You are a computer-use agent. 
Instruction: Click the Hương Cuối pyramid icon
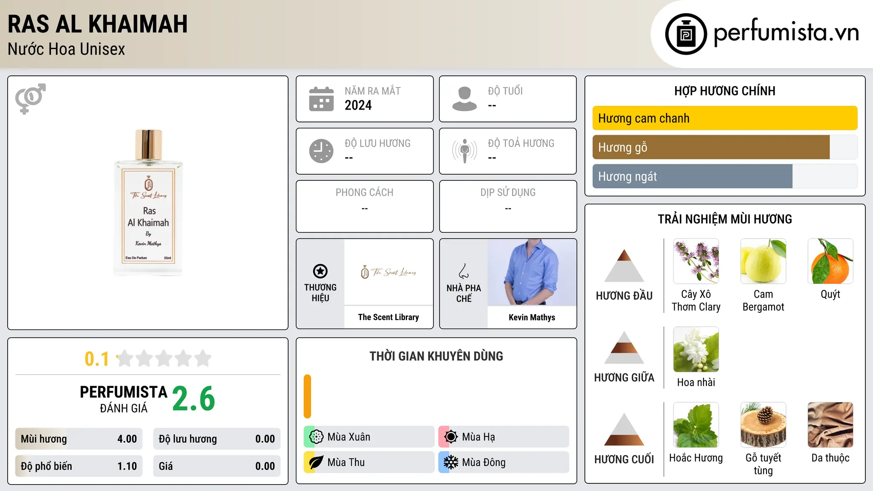point(624,429)
